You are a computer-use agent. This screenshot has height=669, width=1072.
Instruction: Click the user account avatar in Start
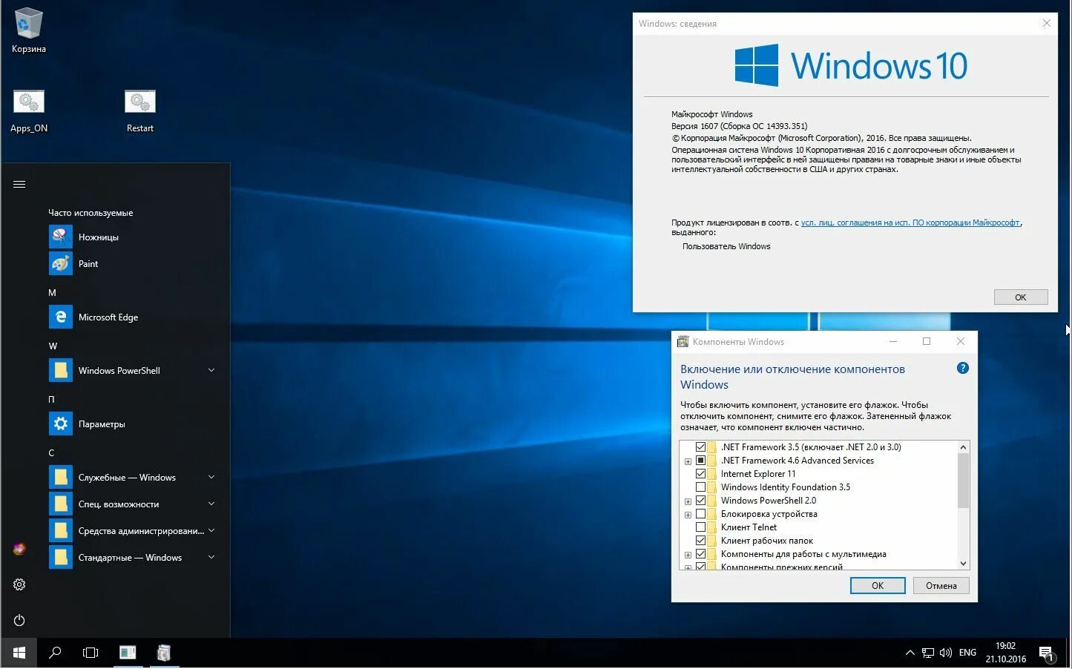tap(19, 549)
